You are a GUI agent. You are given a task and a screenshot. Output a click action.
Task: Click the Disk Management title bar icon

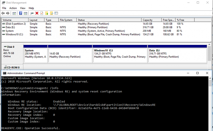[x=3, y=3]
